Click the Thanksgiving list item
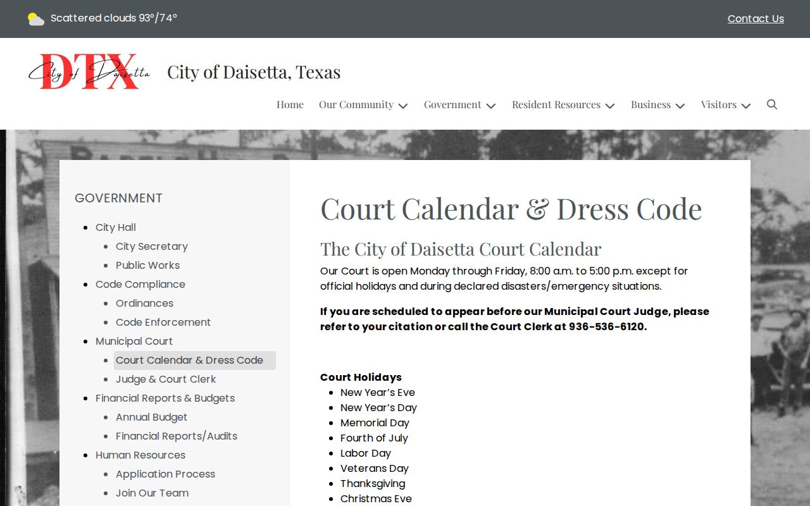This screenshot has height=506, width=810. pos(373,483)
